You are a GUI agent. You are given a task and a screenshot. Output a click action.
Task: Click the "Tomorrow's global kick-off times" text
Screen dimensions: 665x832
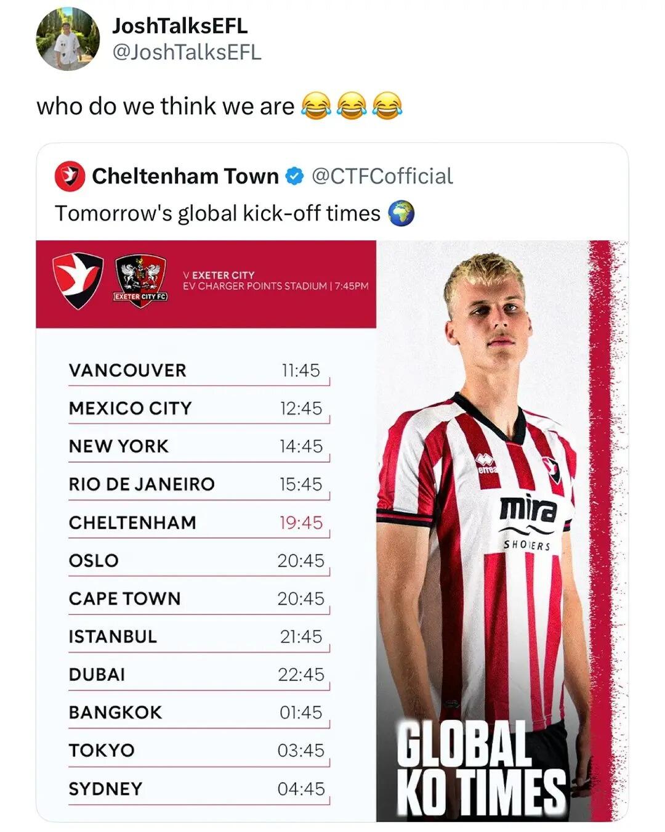[217, 214]
